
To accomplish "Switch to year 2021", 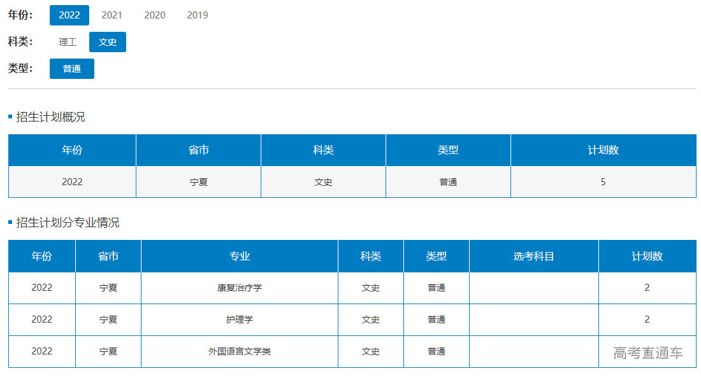I will [112, 15].
